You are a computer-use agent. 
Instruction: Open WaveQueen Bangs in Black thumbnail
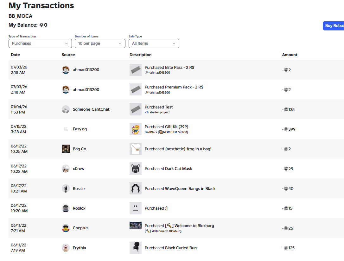click(135, 188)
